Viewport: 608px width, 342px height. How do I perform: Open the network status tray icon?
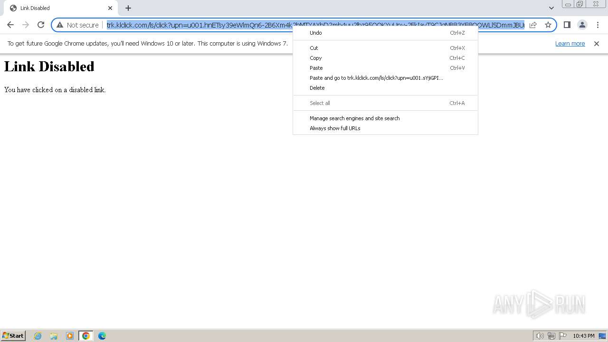551,336
